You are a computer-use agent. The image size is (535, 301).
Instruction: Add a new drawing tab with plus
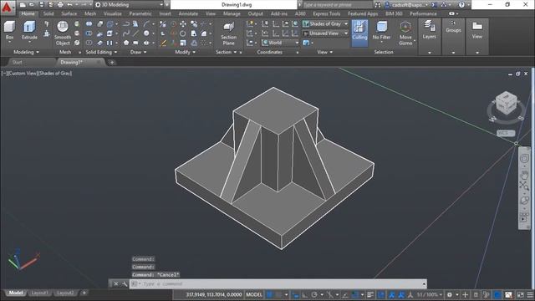pyautogui.click(x=112, y=63)
